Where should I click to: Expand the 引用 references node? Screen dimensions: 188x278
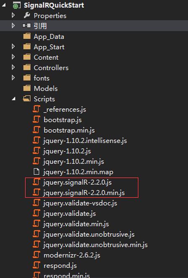coord(13,26)
